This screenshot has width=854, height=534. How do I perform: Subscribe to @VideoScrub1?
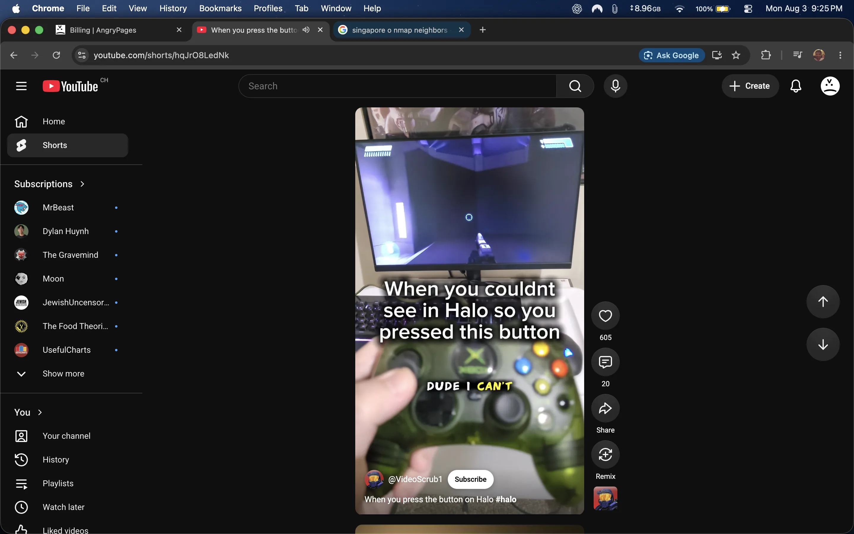[x=470, y=479]
